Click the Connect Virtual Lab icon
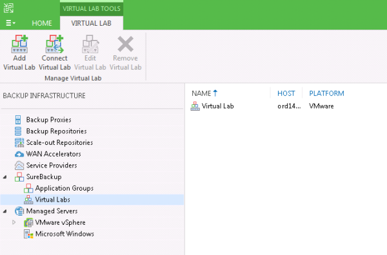 (x=55, y=44)
